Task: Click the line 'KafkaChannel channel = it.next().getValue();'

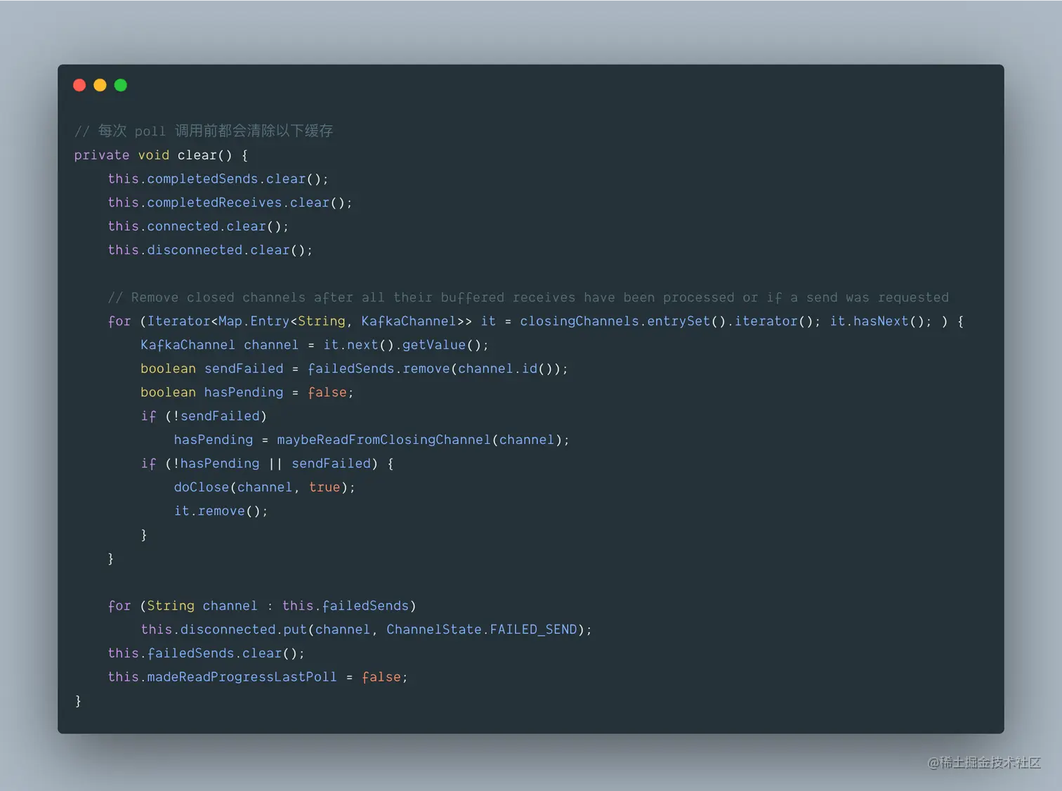Action: point(315,345)
